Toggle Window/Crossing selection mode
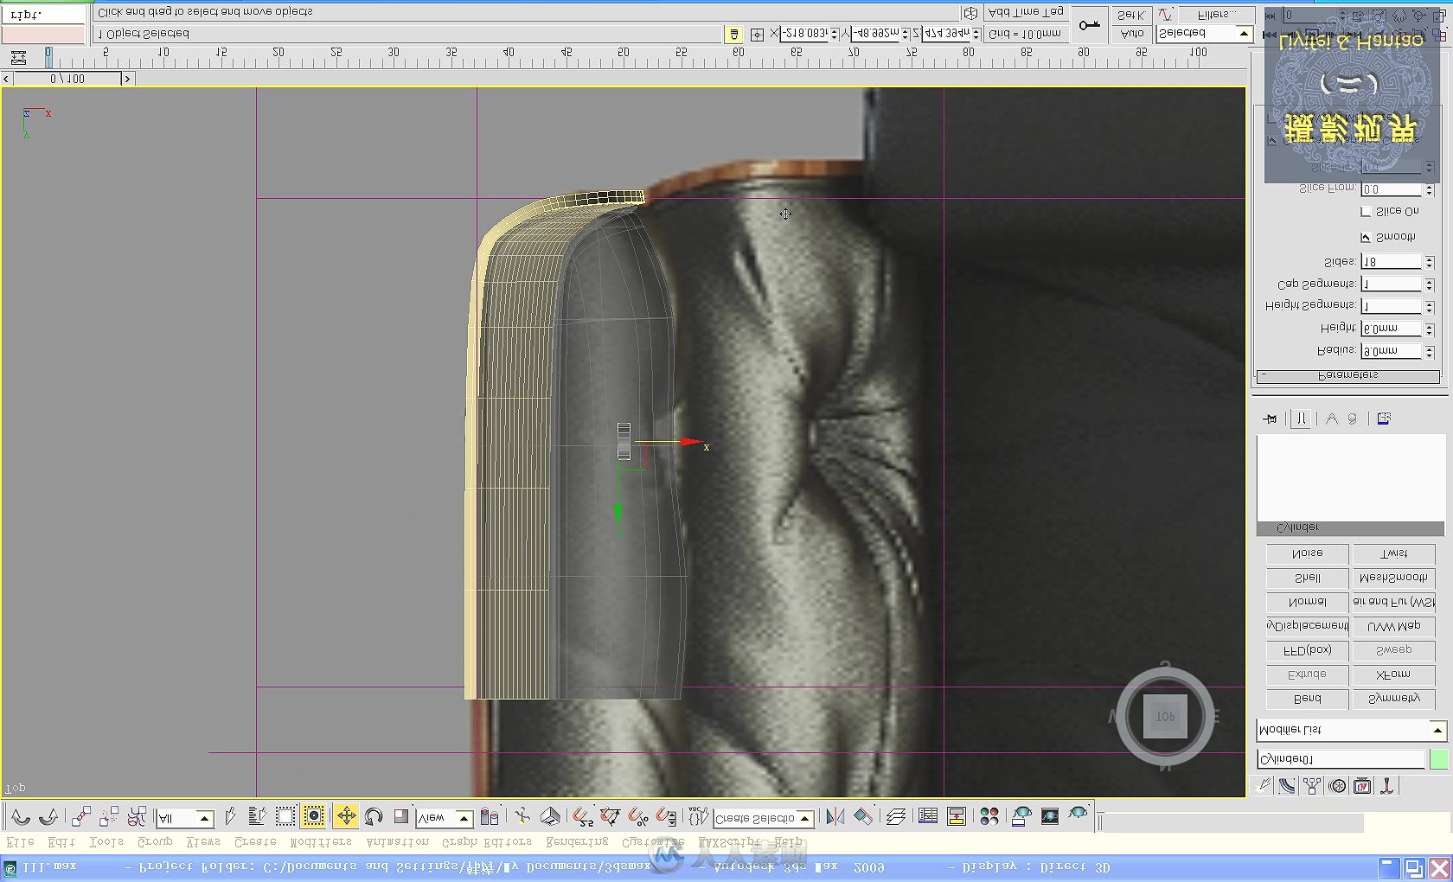 coord(314,817)
